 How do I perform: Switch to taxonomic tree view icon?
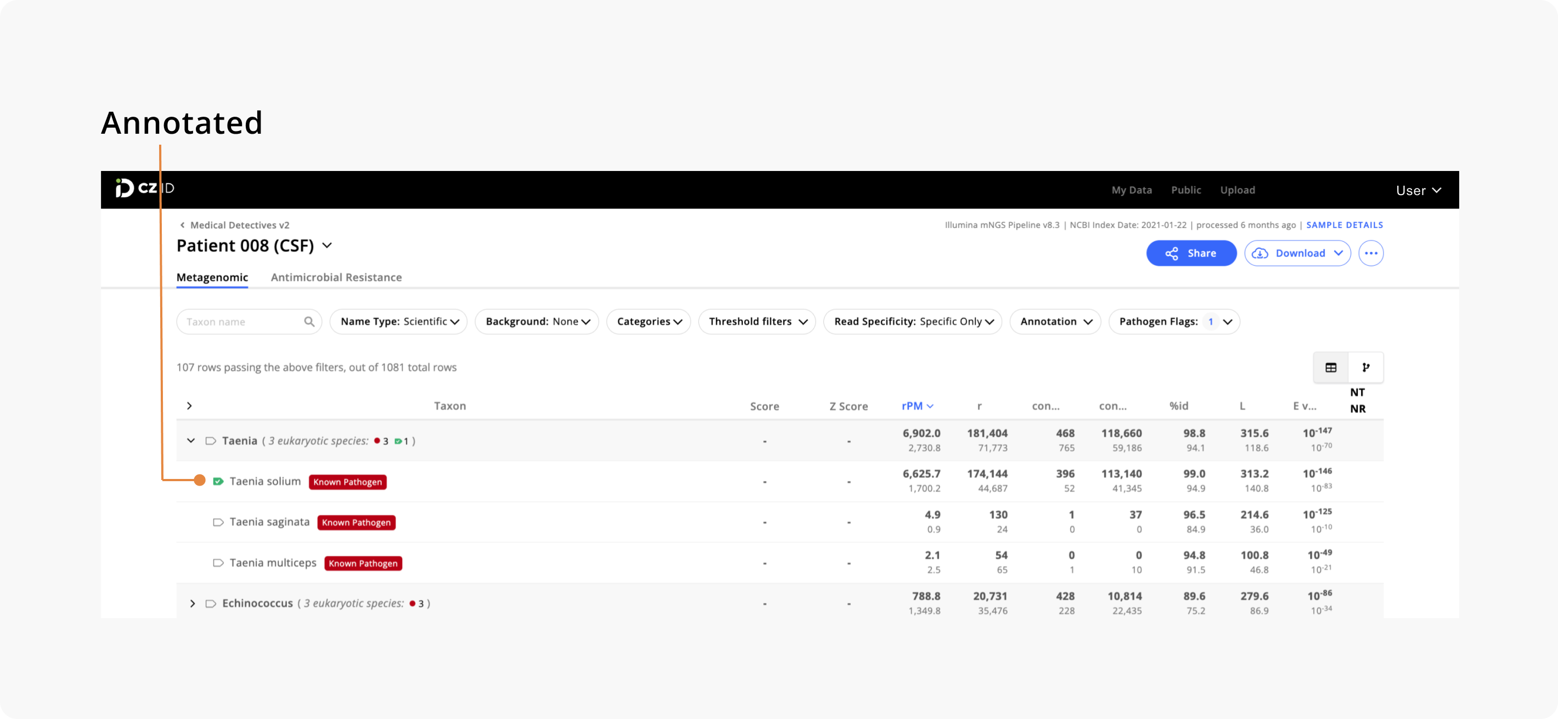[1365, 367]
